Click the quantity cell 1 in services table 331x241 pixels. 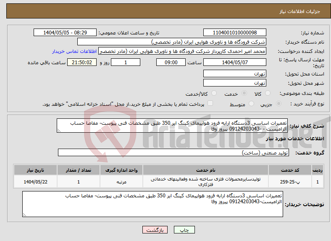(79, 182)
